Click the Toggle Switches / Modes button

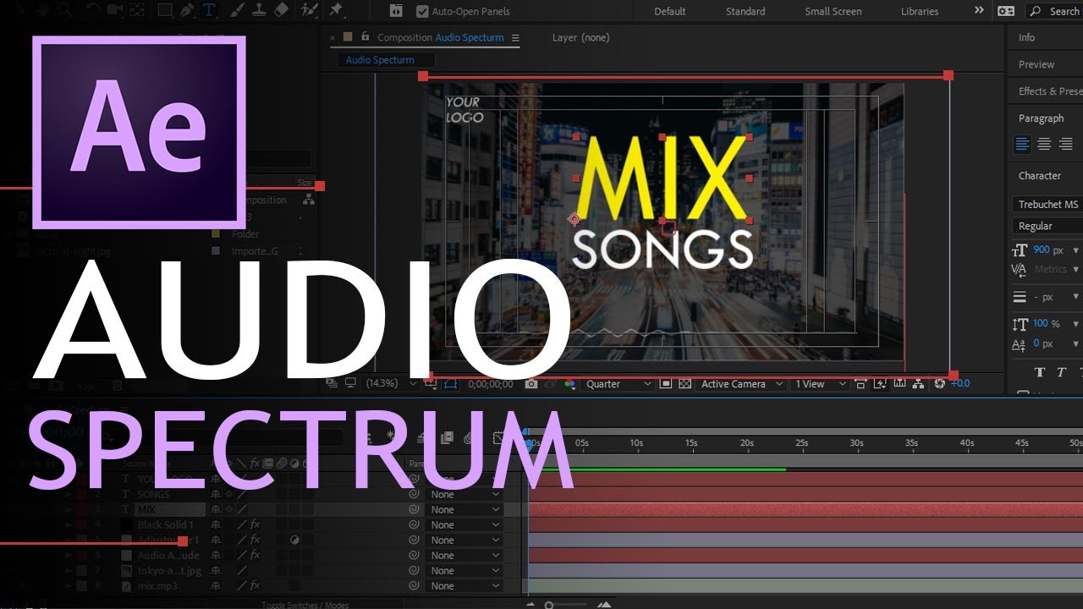point(305,605)
